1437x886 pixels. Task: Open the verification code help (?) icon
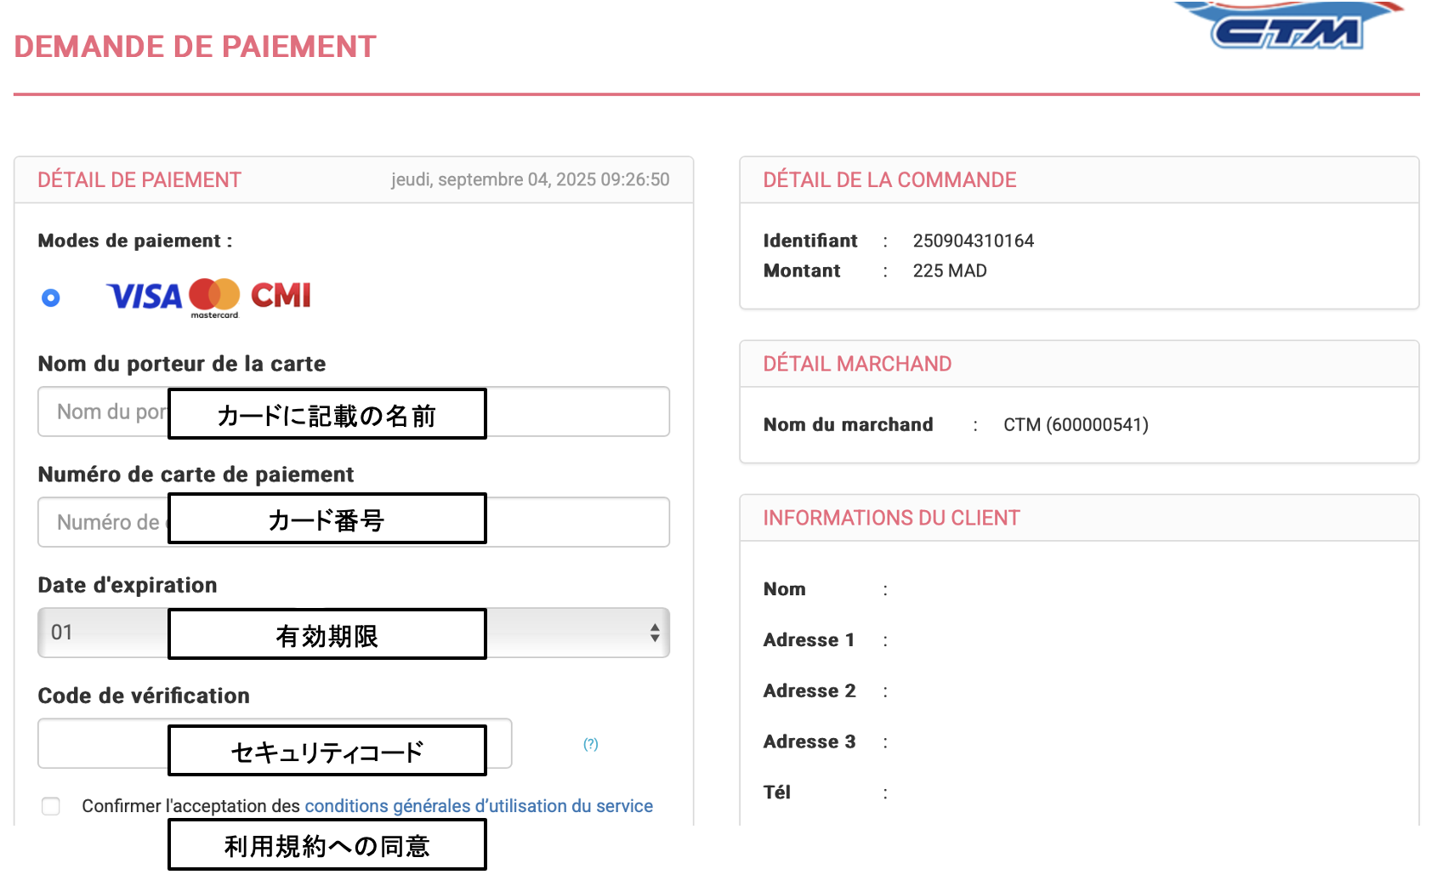(x=590, y=744)
